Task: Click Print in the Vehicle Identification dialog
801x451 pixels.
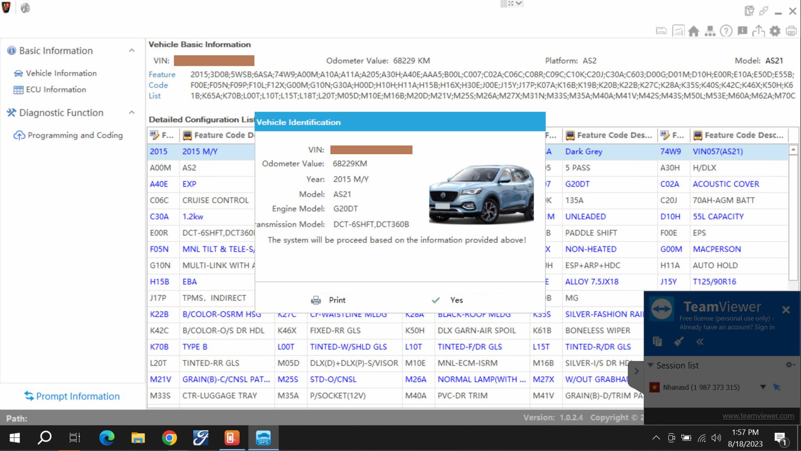Action: pyautogui.click(x=328, y=300)
